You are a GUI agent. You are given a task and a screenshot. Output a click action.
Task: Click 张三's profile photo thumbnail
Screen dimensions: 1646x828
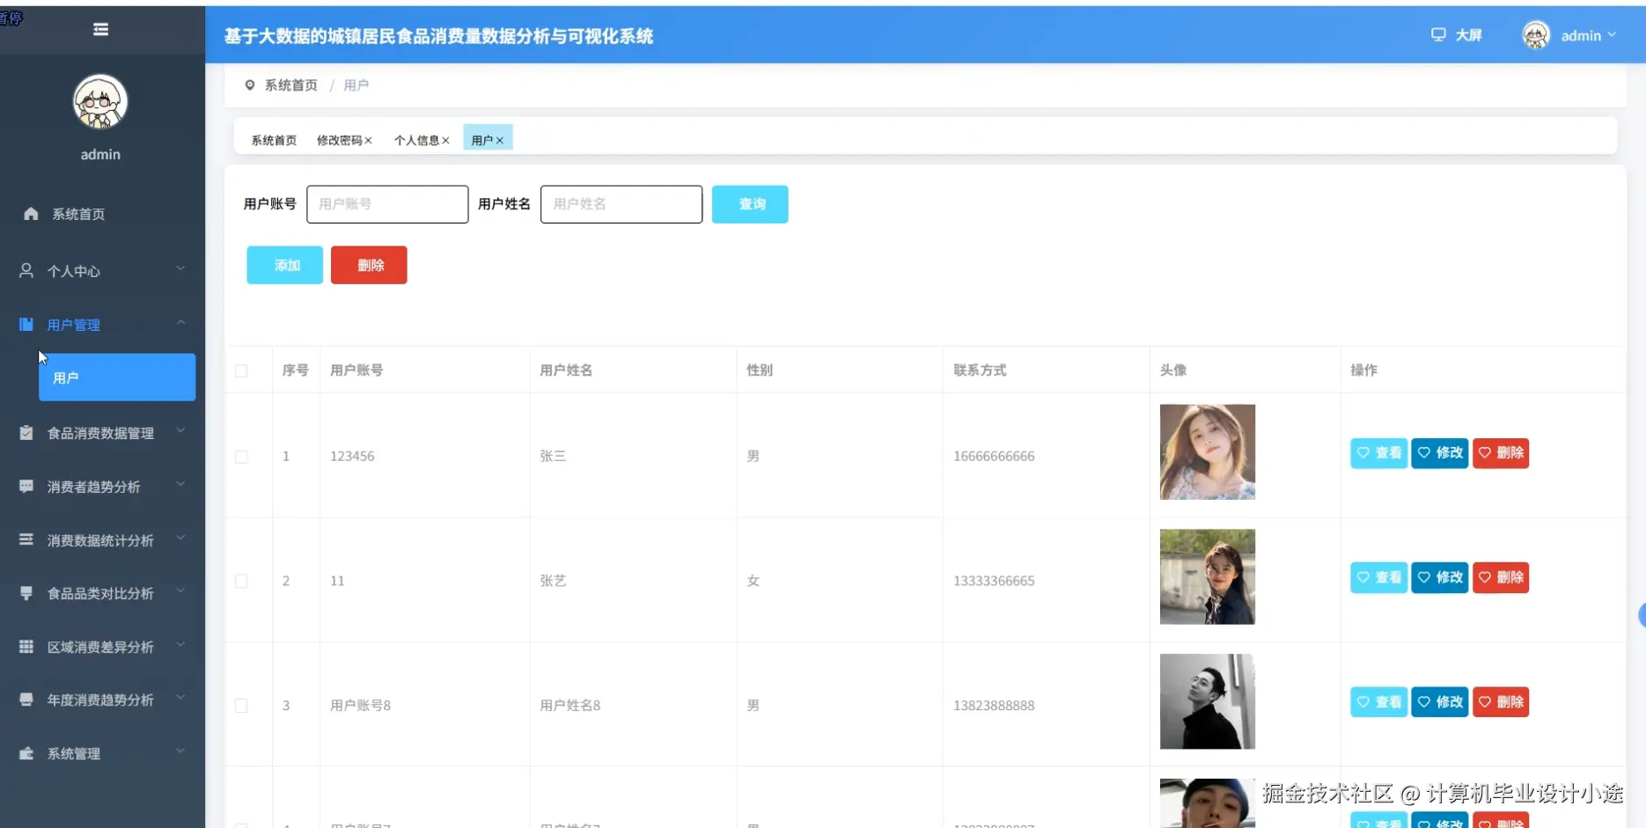1207,451
